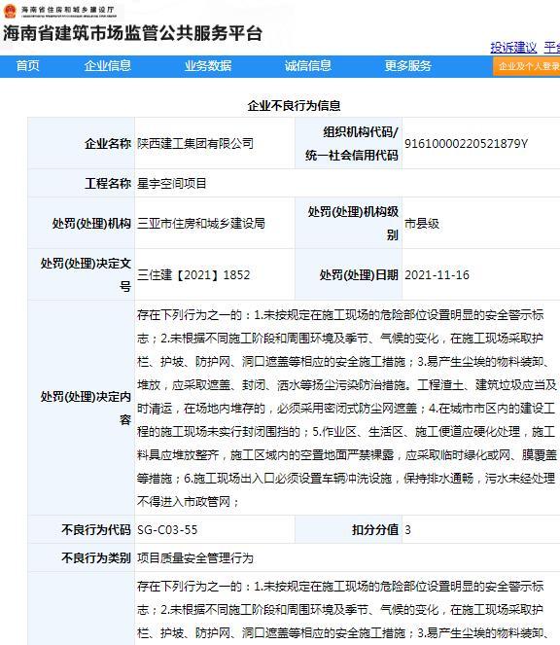Viewport: 560px width, 645px height.
Task: Open the 业务数据 menu item
Action: click(x=208, y=66)
